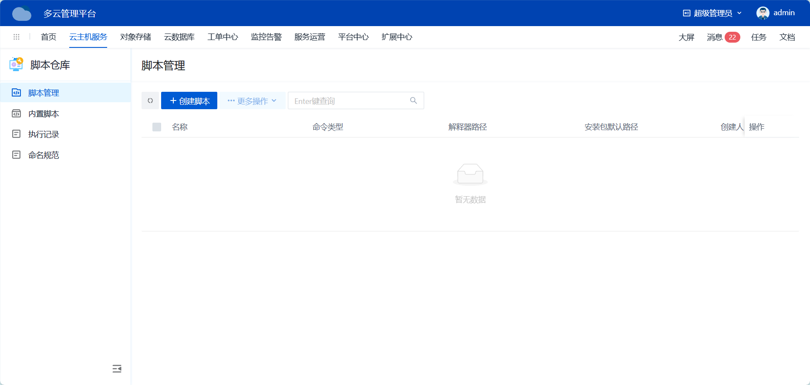
Task: Open the 服务运营 menu
Action: click(310, 37)
